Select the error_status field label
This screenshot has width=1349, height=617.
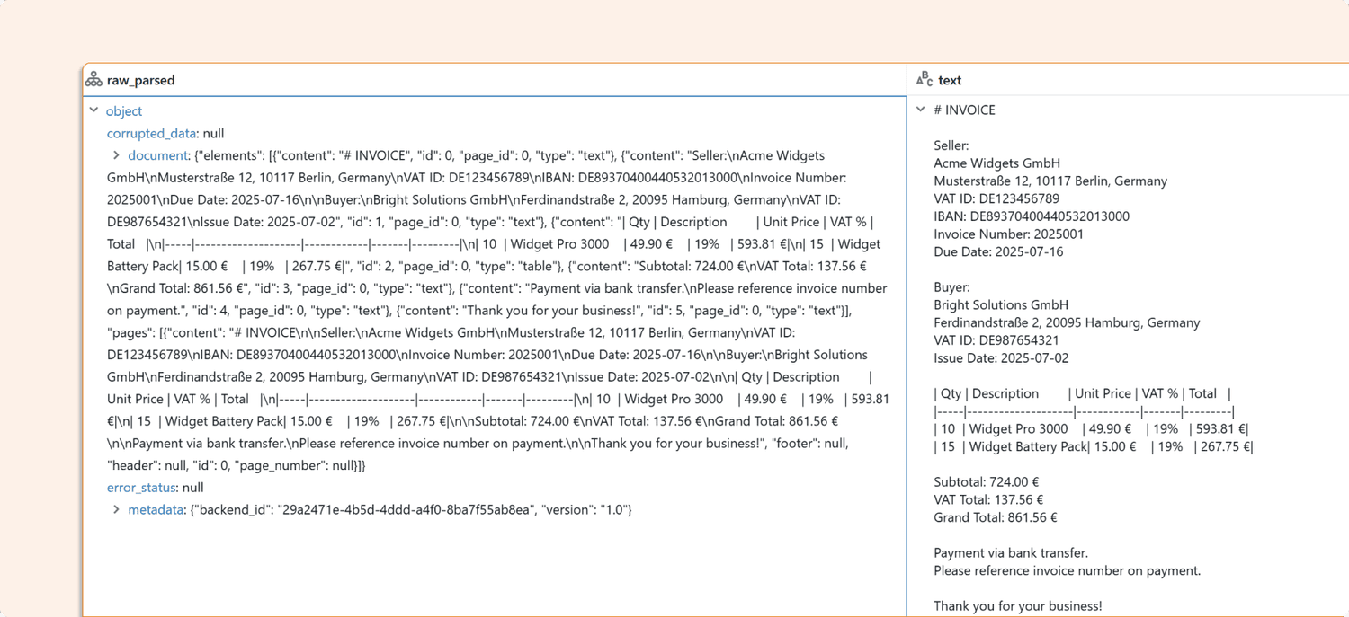coord(140,487)
